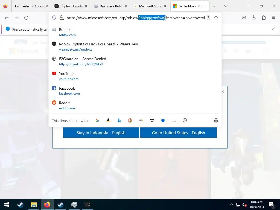Viewport: 280px width, 210px height.
Task: Click Stay in Indonesia - English button
Action: pyautogui.click(x=101, y=133)
